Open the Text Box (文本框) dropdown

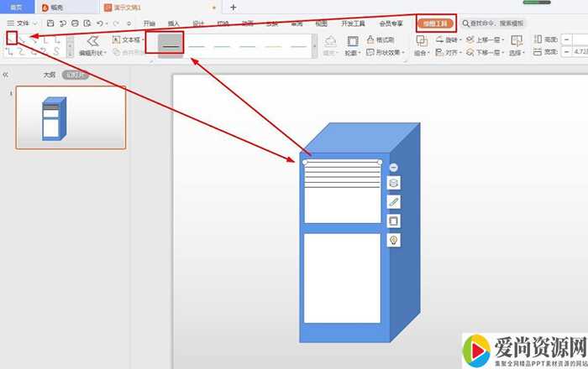pos(129,39)
